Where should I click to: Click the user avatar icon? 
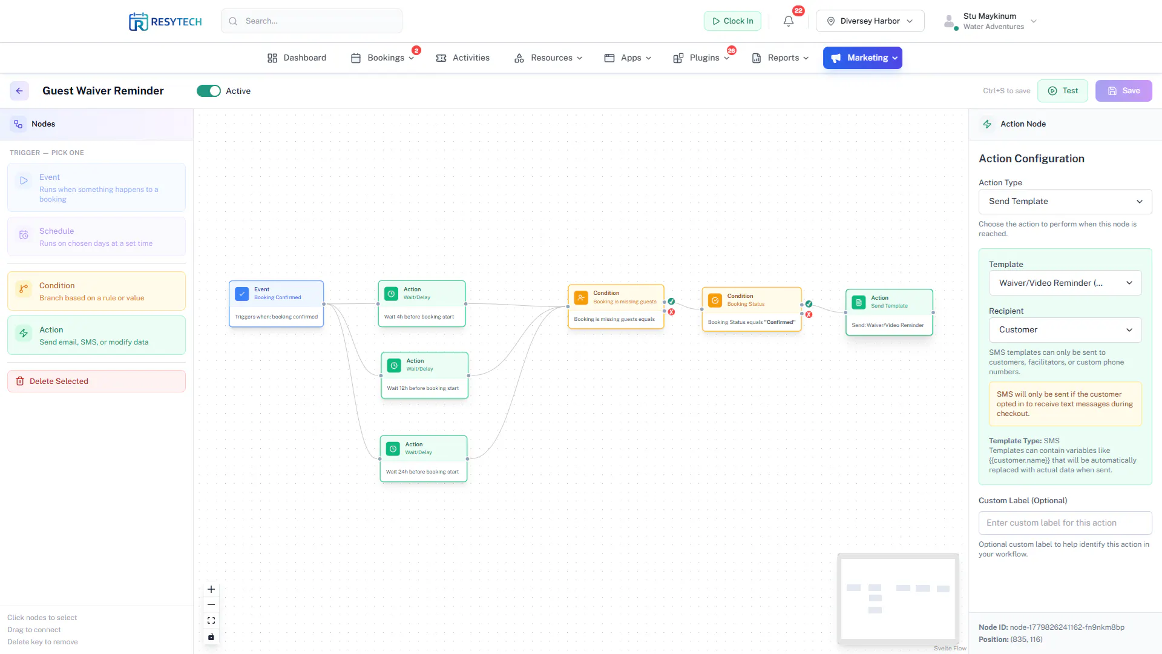pyautogui.click(x=950, y=22)
